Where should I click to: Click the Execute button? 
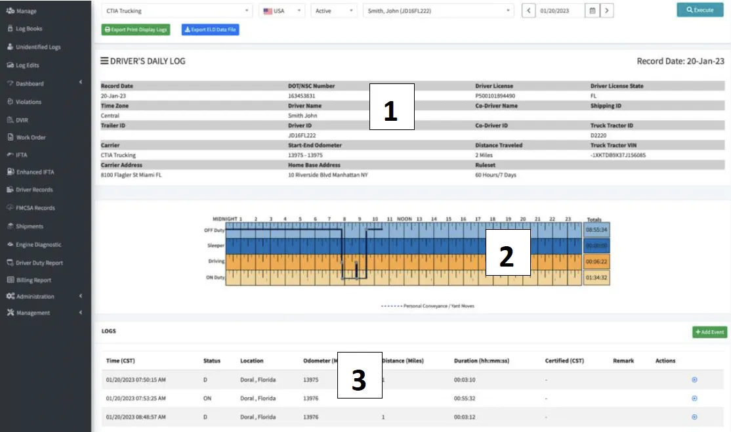point(700,10)
